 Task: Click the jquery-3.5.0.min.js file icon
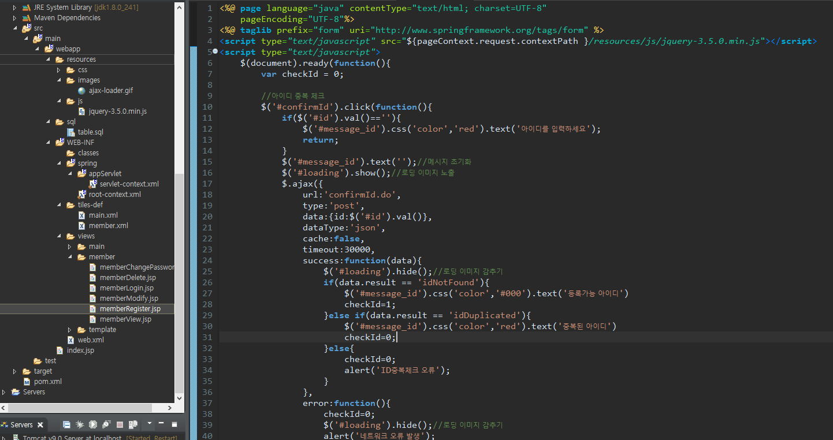(x=81, y=111)
